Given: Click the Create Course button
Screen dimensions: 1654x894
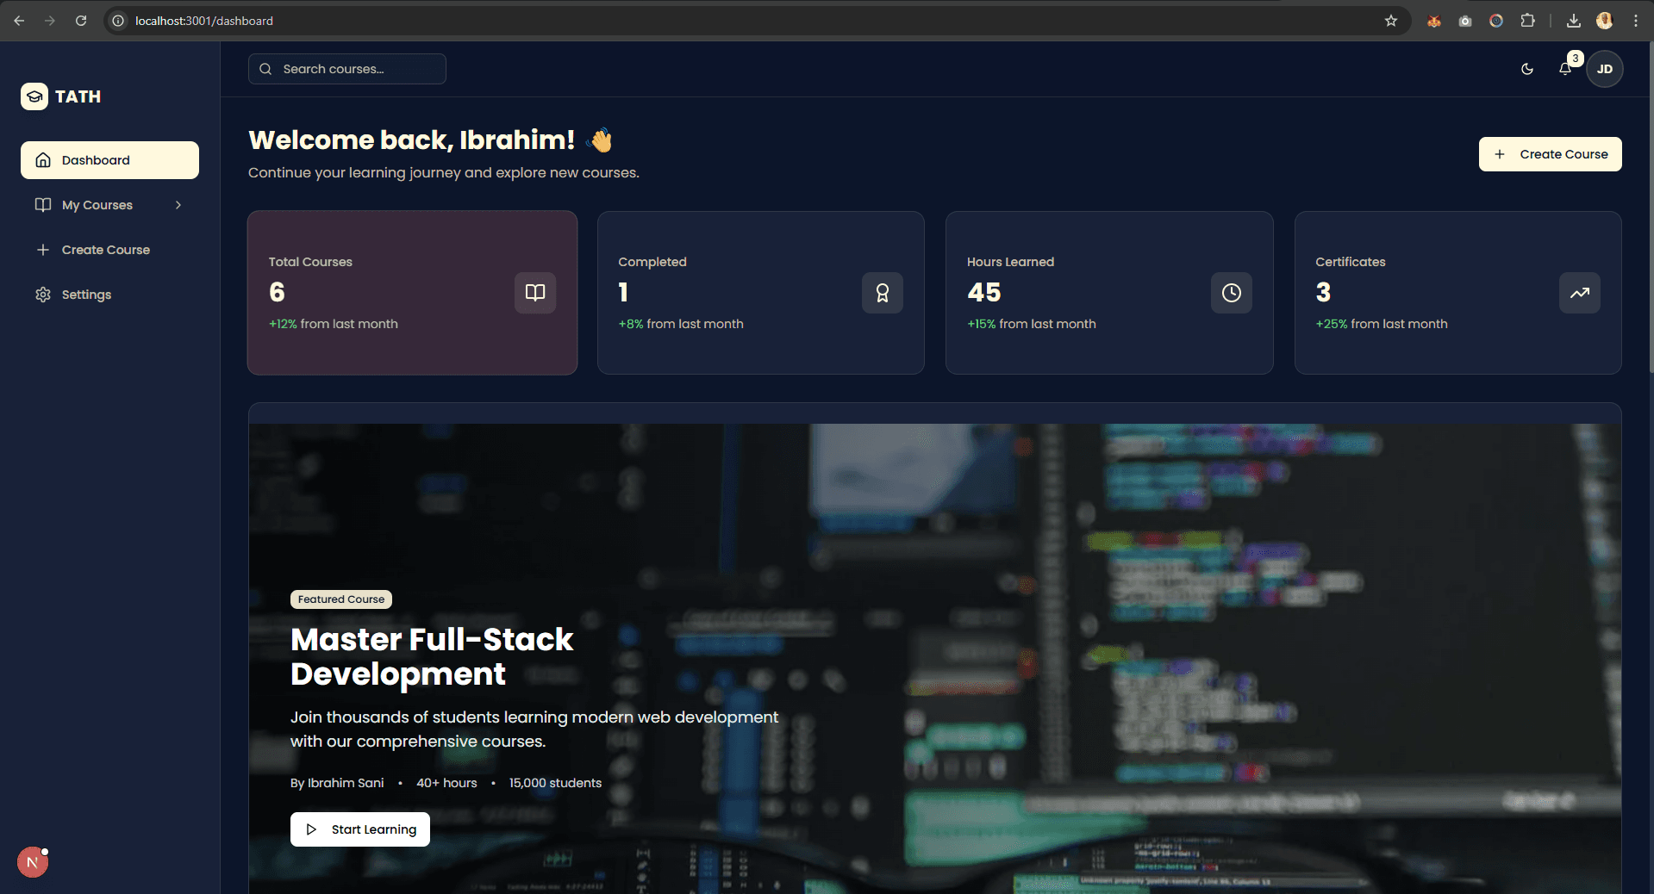Looking at the screenshot, I should pyautogui.click(x=1549, y=154).
